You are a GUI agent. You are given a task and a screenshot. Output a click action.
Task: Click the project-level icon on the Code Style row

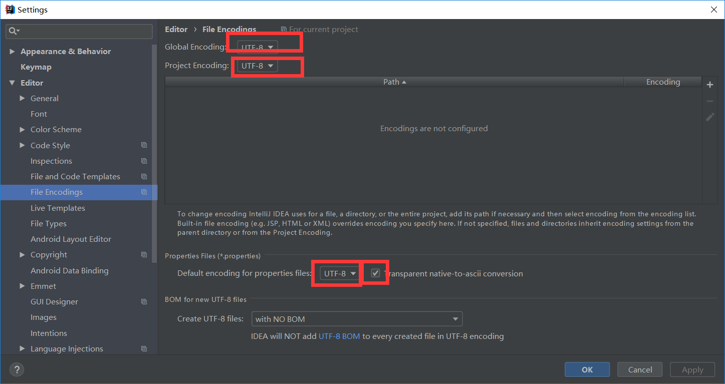144,145
